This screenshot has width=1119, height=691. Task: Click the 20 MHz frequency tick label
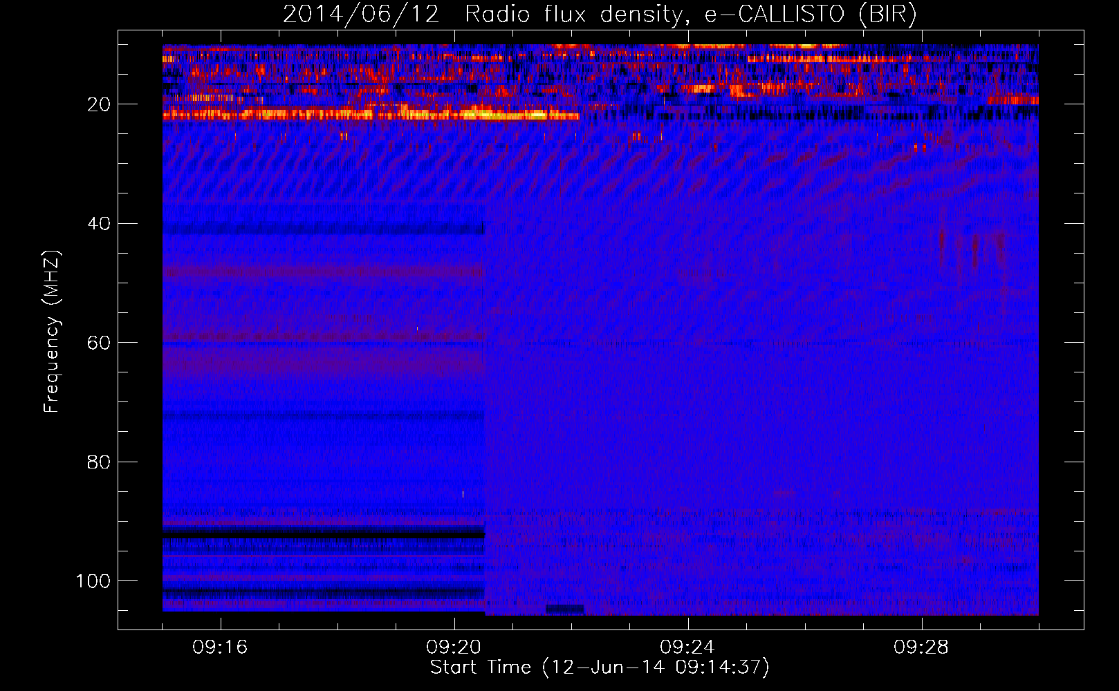[x=99, y=104]
